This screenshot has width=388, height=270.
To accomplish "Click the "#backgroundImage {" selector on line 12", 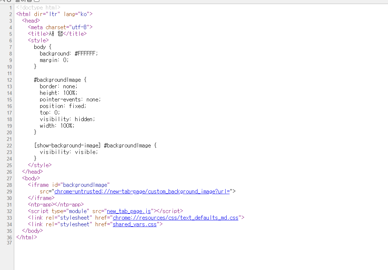I will [x=60, y=80].
